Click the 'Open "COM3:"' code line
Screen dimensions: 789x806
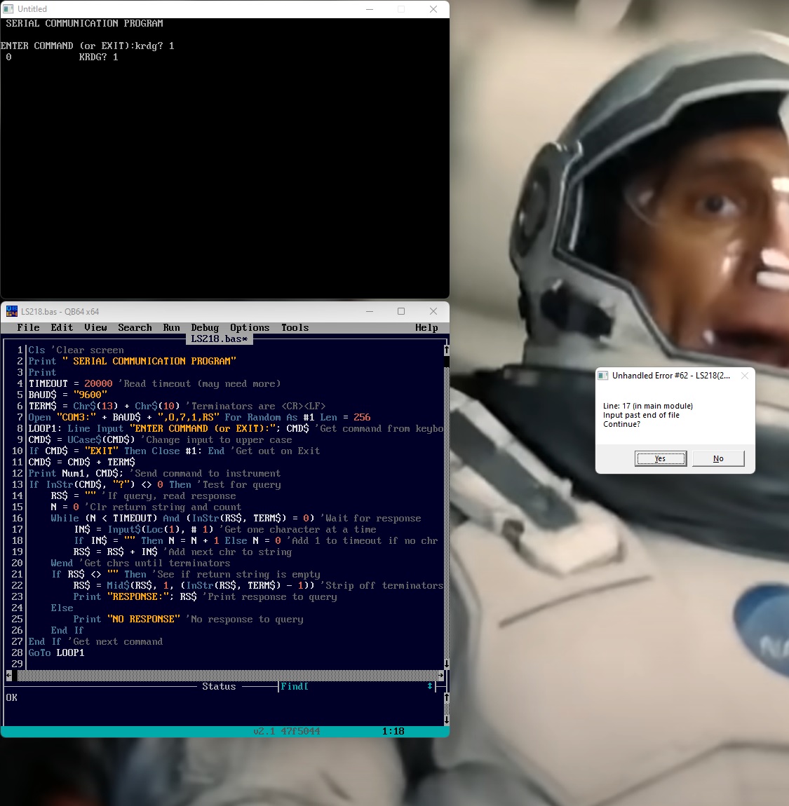click(x=200, y=418)
